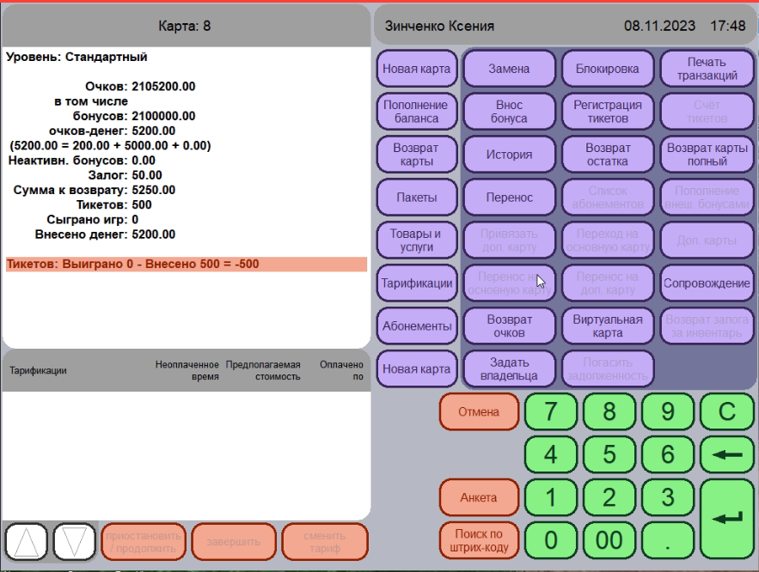This screenshot has width=759, height=572.
Task: Click Возврат карты полный
Action: (707, 155)
